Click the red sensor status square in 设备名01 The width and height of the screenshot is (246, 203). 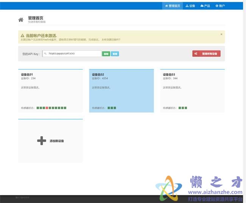[47, 108]
